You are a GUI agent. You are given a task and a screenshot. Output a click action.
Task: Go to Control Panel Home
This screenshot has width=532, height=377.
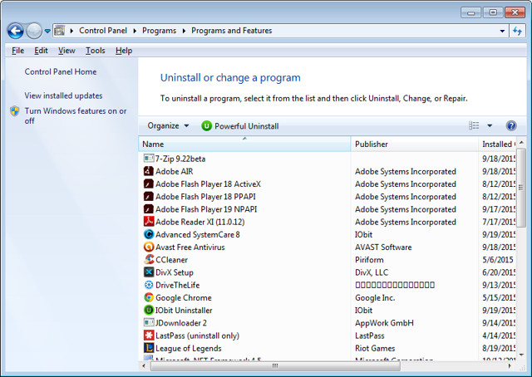click(61, 72)
